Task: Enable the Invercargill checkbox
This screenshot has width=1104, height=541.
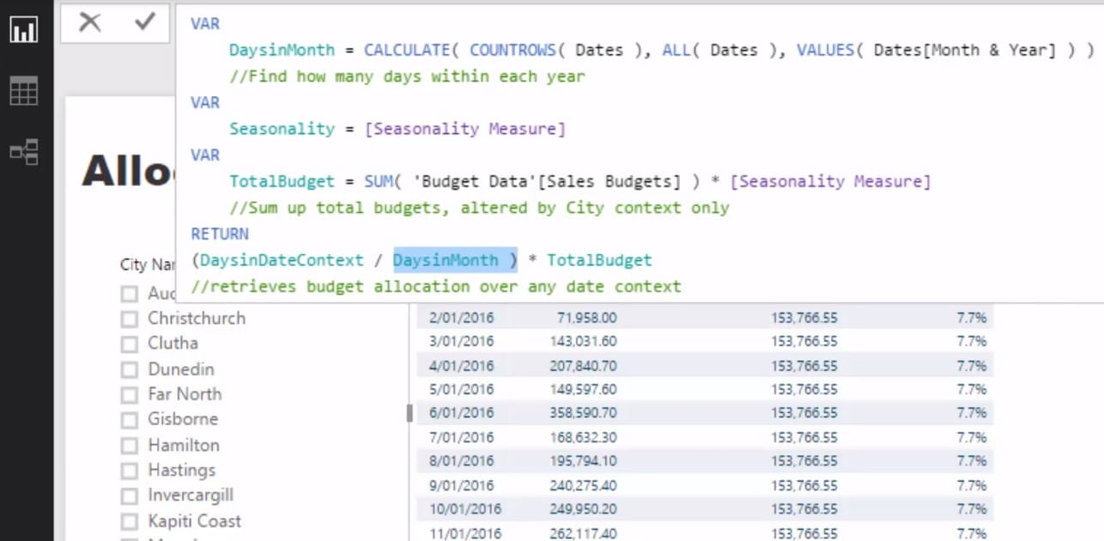Action: 130,496
